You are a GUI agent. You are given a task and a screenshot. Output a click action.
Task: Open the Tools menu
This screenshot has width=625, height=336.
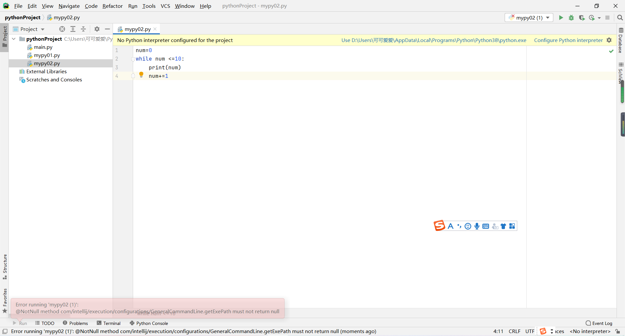149,6
